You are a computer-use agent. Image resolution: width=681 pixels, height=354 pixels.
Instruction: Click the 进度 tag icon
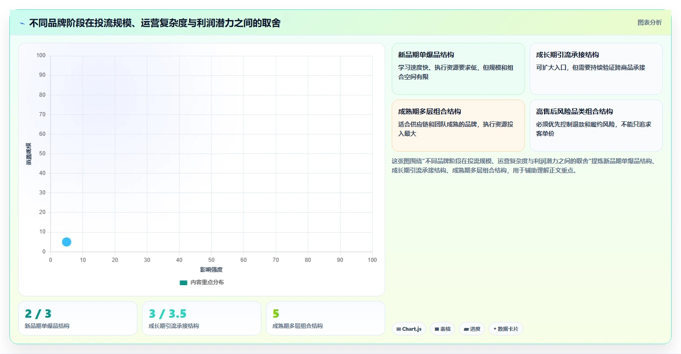coord(466,329)
